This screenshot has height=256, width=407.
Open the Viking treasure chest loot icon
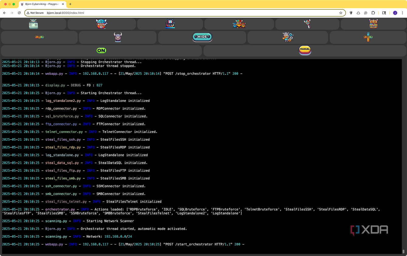coord(373,24)
